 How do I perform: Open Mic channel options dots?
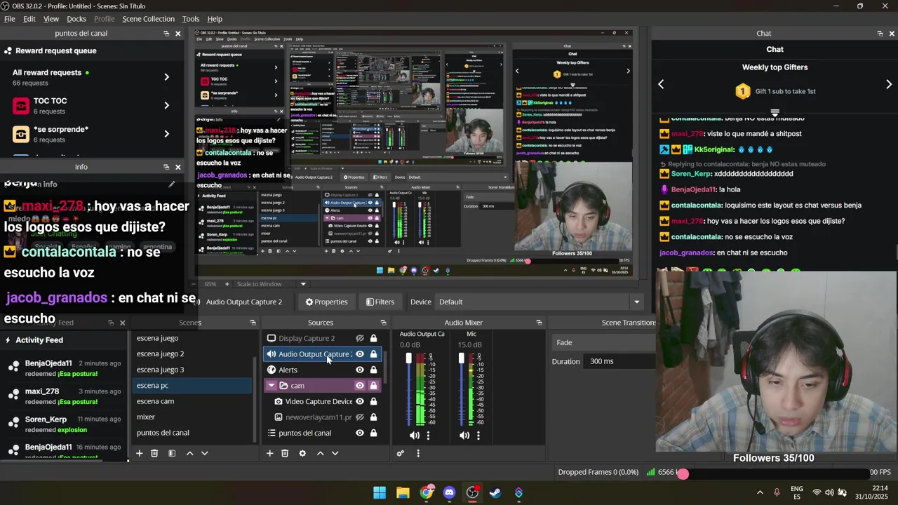pos(478,435)
